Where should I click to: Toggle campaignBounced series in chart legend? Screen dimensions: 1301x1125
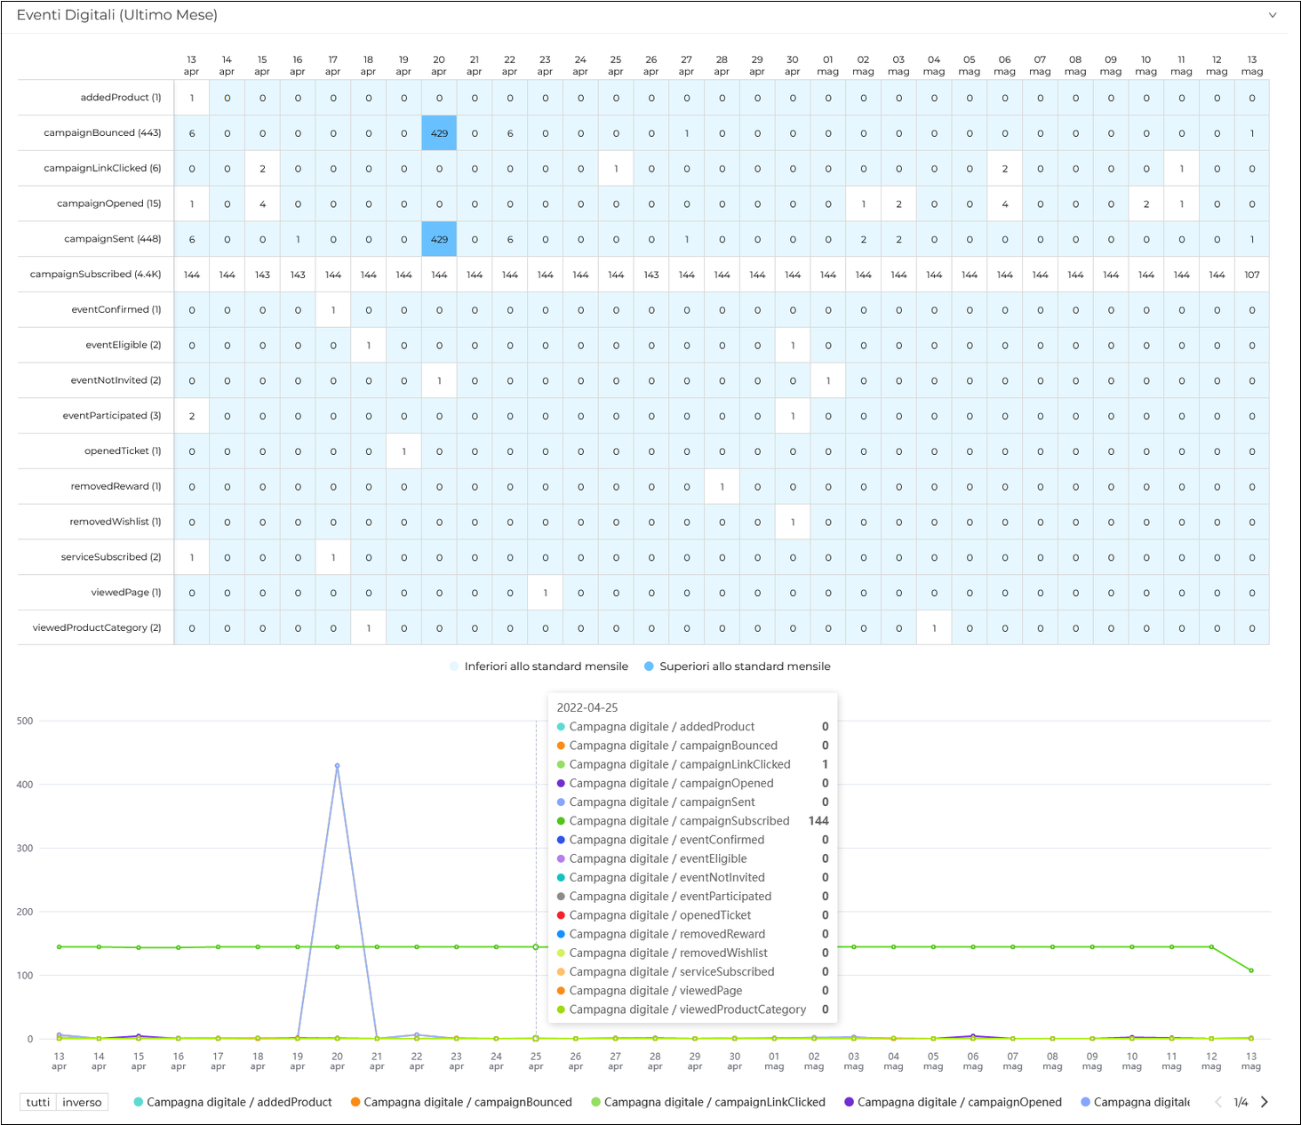click(461, 1102)
